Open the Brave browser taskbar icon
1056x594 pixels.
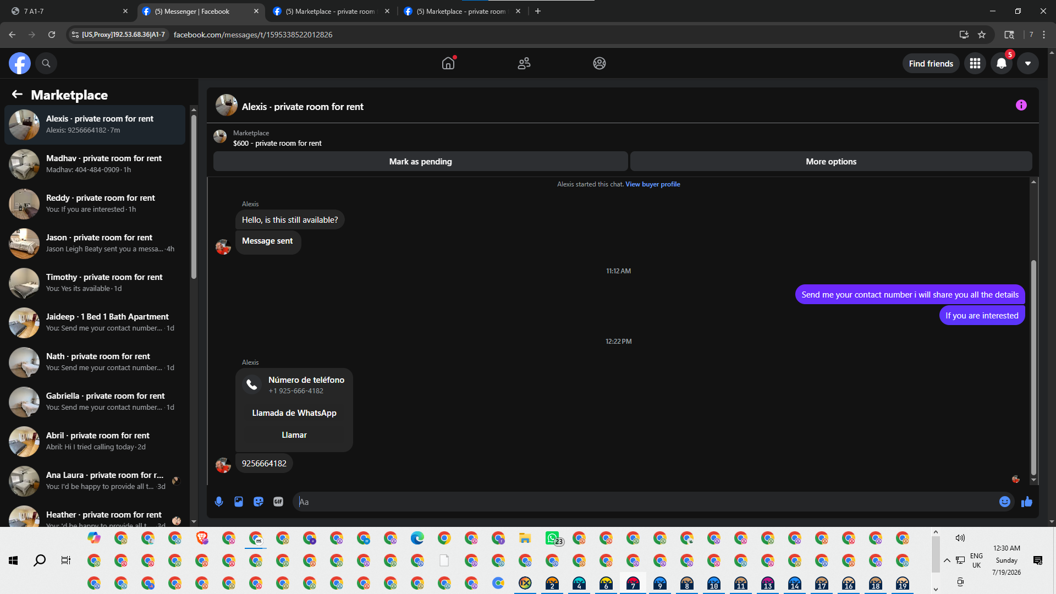tap(202, 538)
